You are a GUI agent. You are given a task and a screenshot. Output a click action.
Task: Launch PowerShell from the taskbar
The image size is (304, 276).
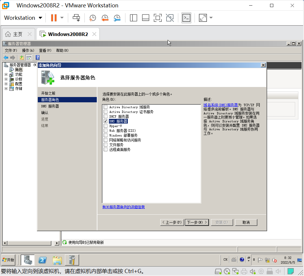(x=43, y=260)
